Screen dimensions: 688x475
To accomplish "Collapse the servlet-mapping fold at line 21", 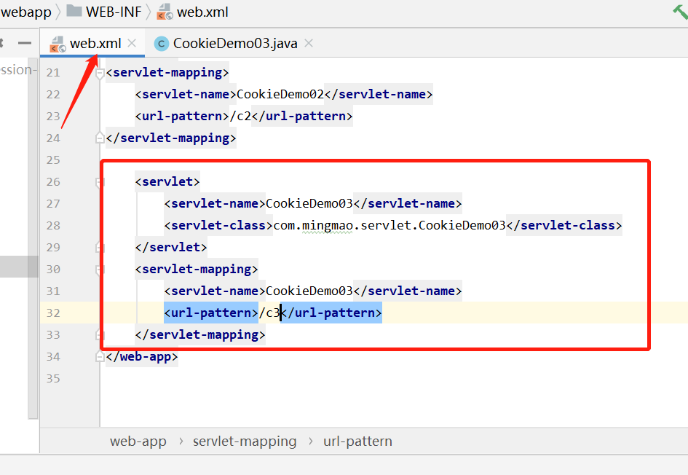I will coord(100,73).
